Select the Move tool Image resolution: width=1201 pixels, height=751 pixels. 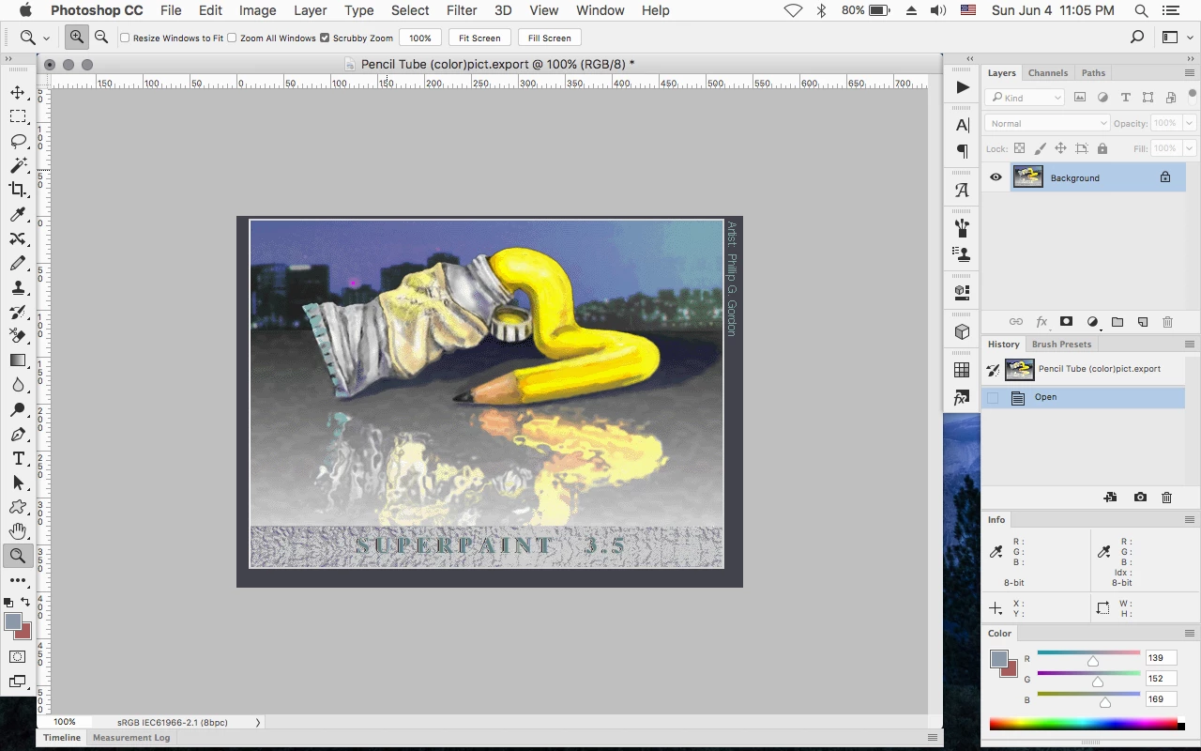(x=18, y=92)
